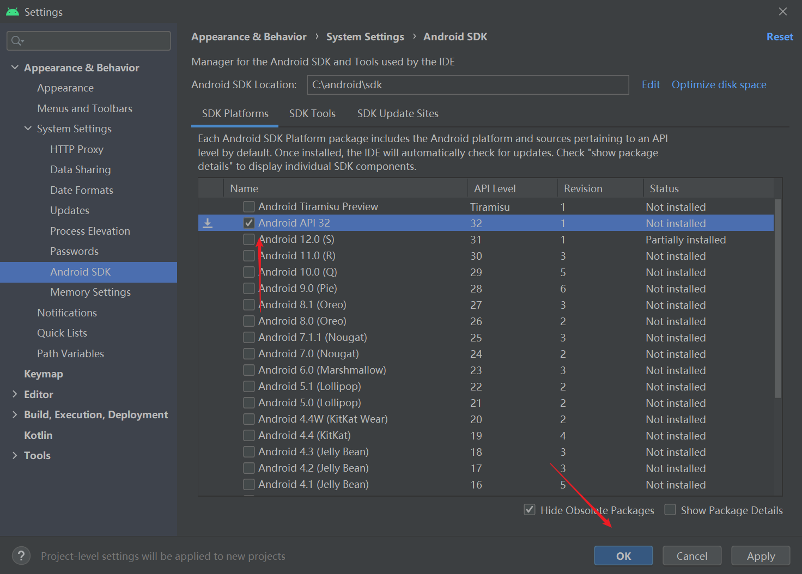802x574 pixels.
Task: Focus the settings search box
Action: (89, 41)
